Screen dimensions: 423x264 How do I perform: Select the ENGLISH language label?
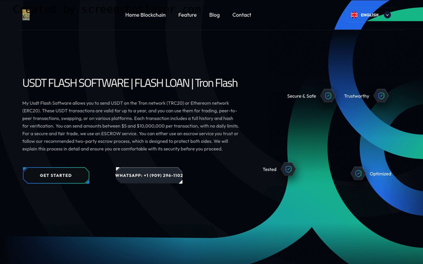370,15
